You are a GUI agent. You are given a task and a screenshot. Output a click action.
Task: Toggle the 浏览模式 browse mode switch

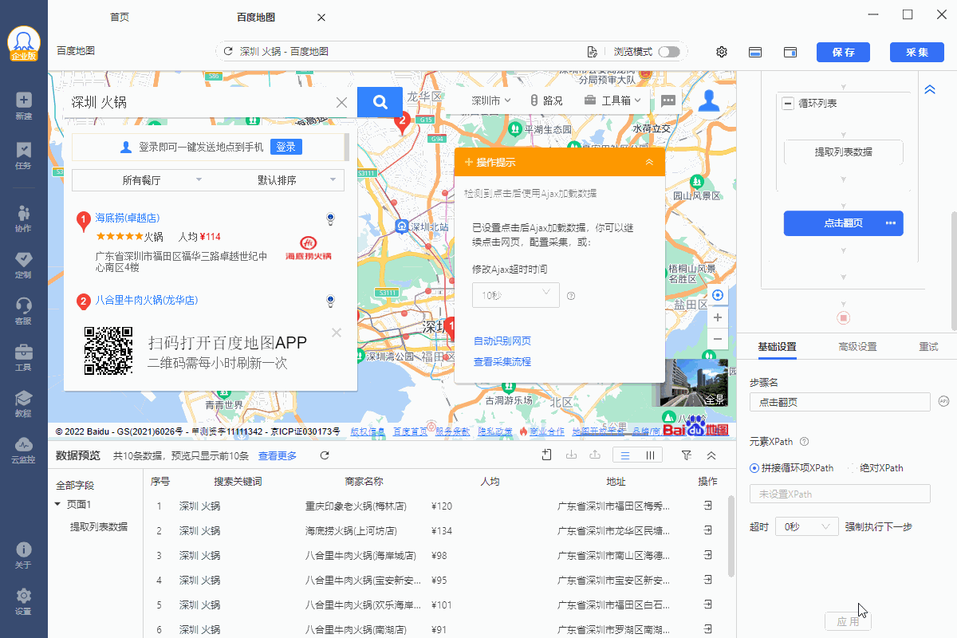click(x=669, y=52)
